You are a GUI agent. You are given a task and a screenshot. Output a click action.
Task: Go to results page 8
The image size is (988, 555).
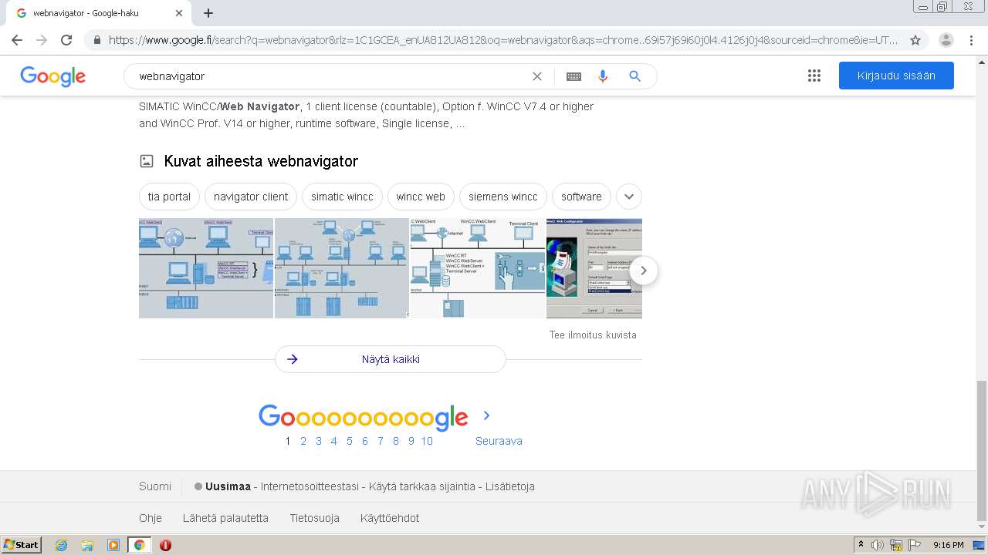point(396,441)
